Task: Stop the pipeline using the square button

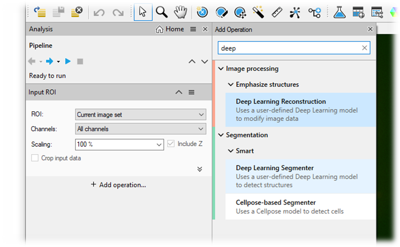Action: point(80,61)
